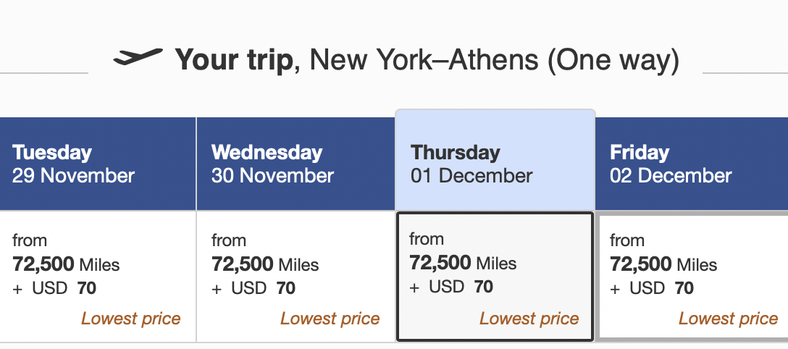Select the 72,500 Miles fare under Thursday
788x349 pixels.
tap(463, 263)
